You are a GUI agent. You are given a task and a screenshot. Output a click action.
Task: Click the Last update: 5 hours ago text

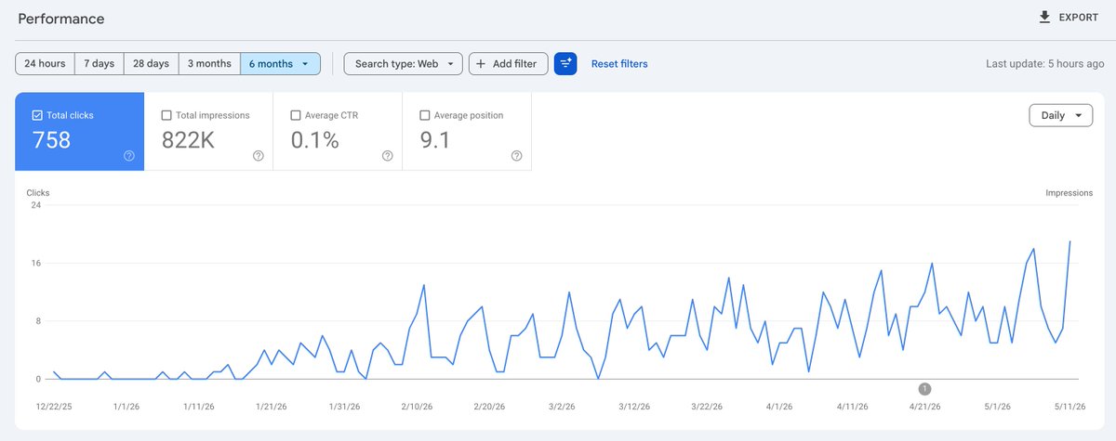(1045, 64)
